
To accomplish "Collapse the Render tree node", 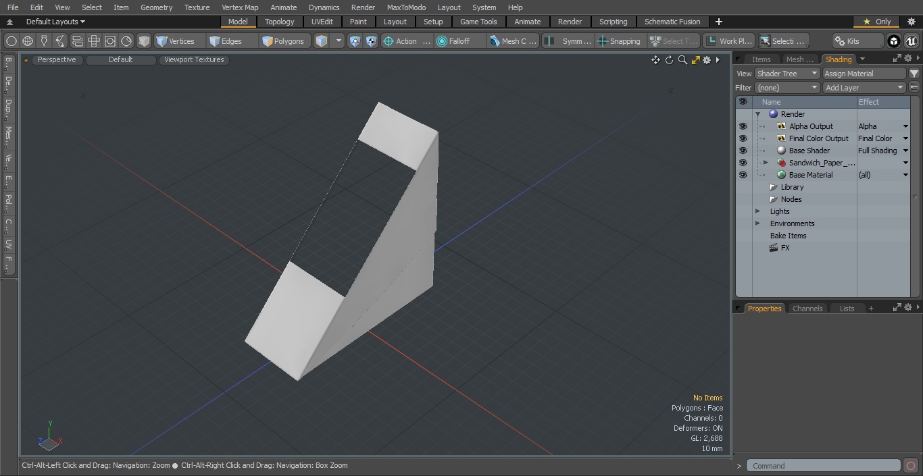I will [x=757, y=114].
